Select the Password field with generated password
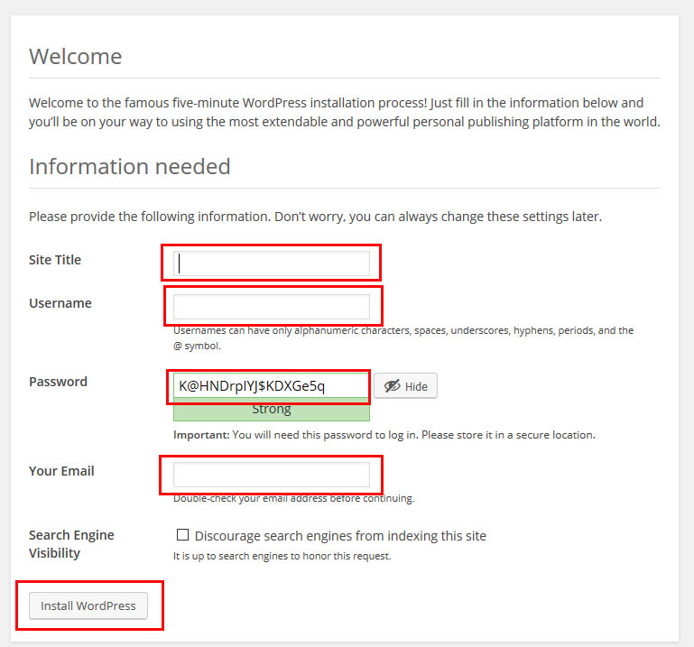694x647 pixels. pyautogui.click(x=272, y=386)
